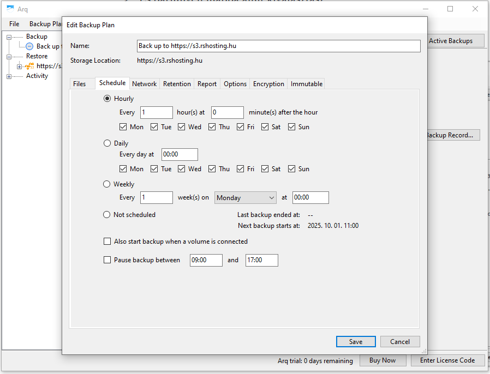The height and width of the screenshot is (374, 490).
Task: Enable starting backup when a volume is connected
Action: coord(107,242)
